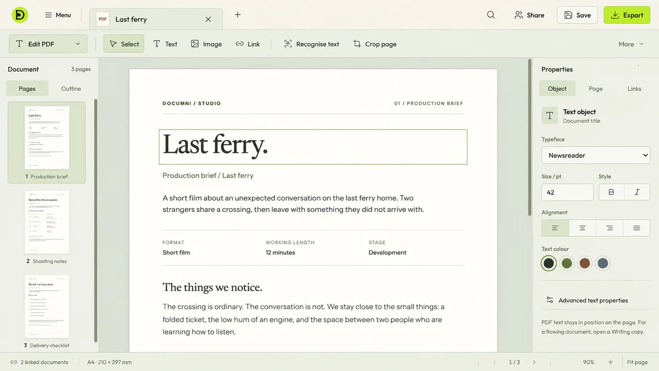The width and height of the screenshot is (659, 371).
Task: Run Recognise text
Action: click(x=311, y=44)
